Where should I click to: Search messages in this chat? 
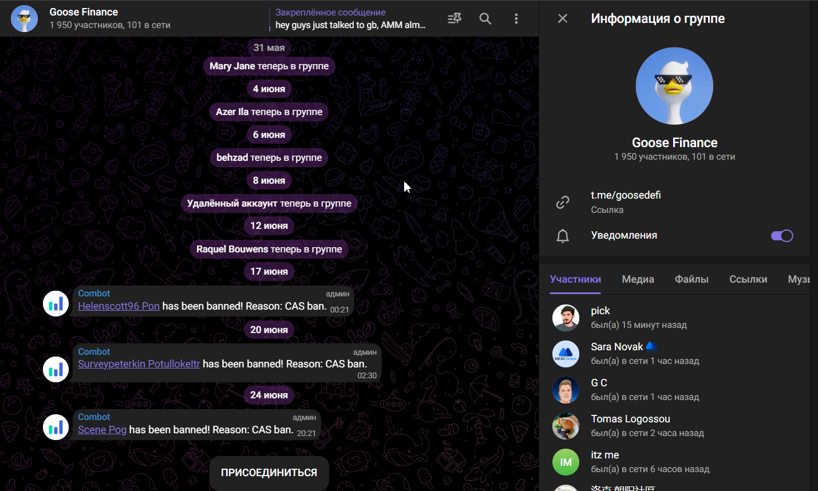click(485, 19)
